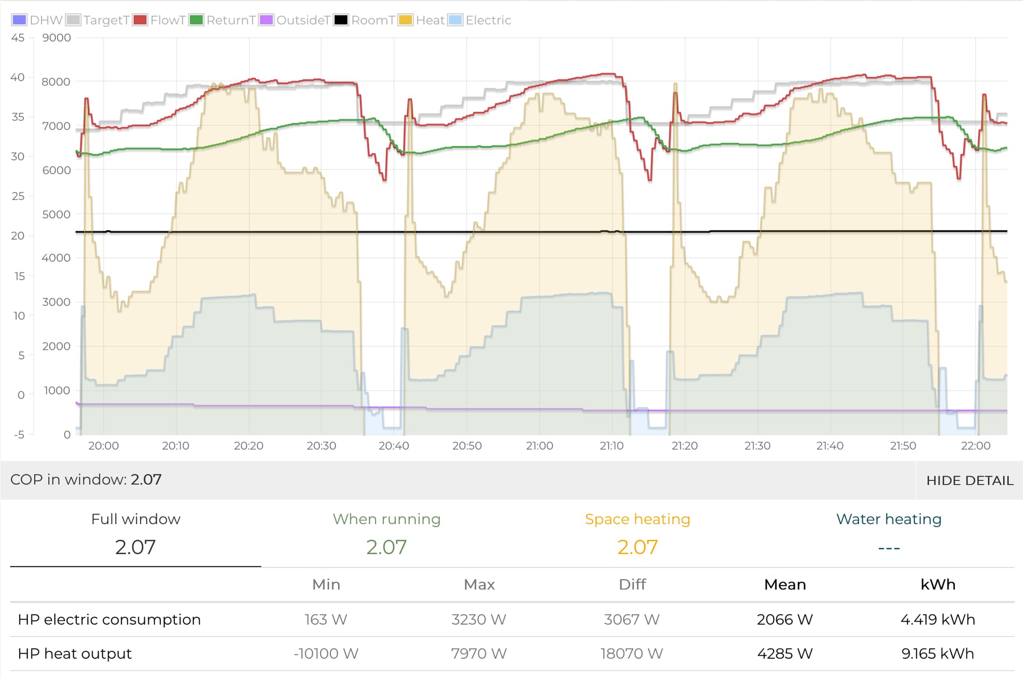Click the kWh column header
1023x678 pixels.
coord(937,585)
